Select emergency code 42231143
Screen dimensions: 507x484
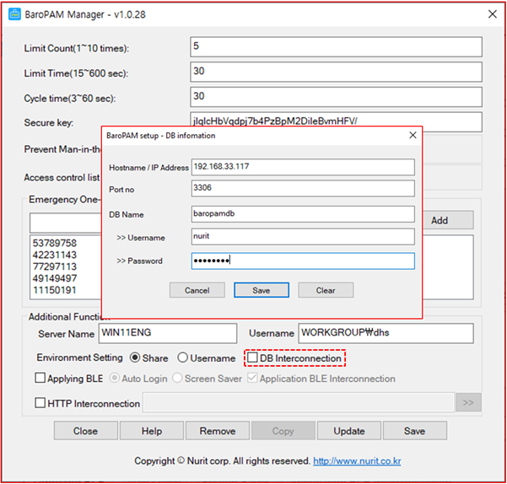coord(55,255)
